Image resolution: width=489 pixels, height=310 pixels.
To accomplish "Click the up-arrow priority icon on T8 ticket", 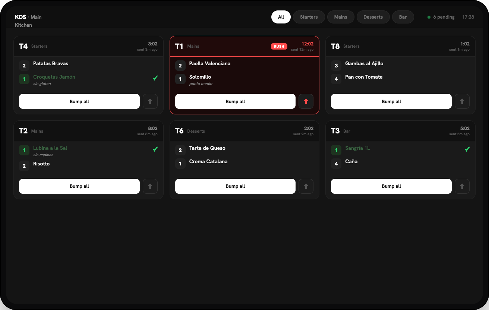I will 462,101.
